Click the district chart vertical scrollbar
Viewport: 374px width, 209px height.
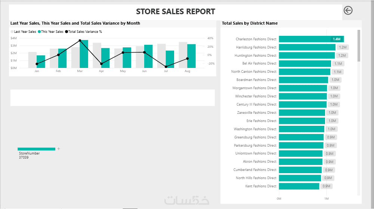tap(359, 45)
